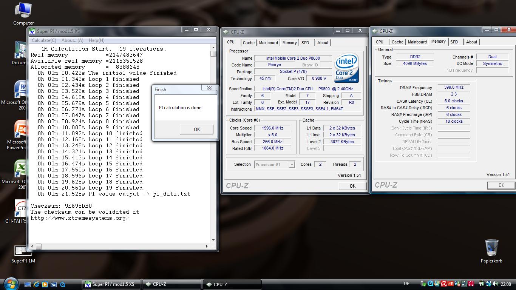Launch QuickTime from quick launch
The width and height of the screenshot is (516, 290).
(x=63, y=284)
